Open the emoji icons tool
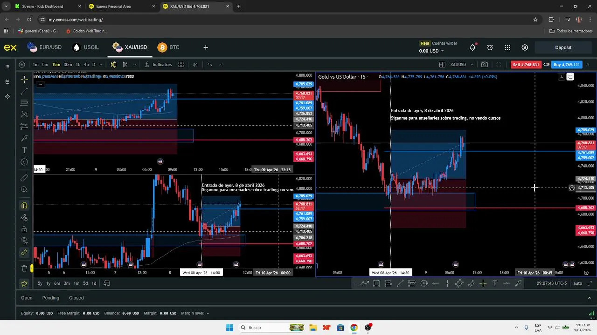This screenshot has width=597, height=335. (x=24, y=162)
